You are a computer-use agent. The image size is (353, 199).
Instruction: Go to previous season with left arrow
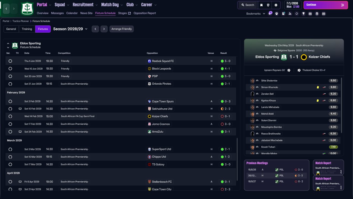(x=95, y=29)
